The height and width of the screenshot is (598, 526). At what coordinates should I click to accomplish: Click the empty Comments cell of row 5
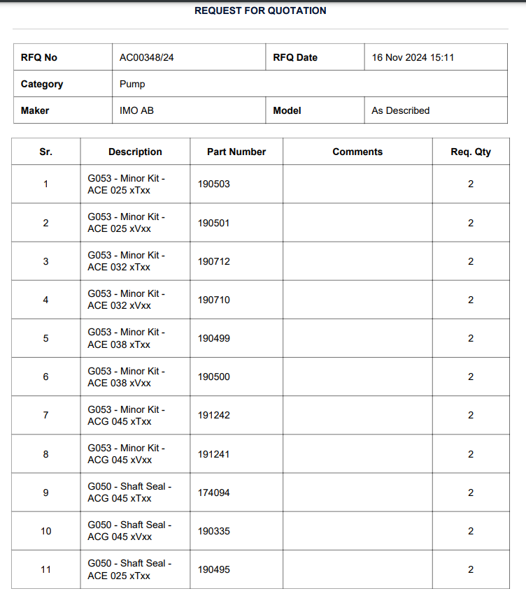point(357,338)
